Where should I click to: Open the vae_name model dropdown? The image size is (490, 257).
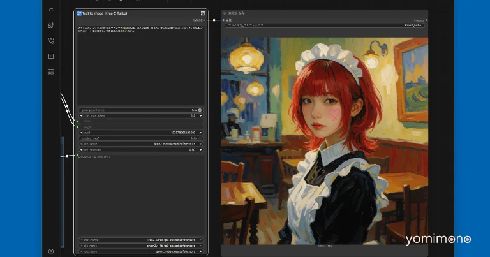[141, 251]
